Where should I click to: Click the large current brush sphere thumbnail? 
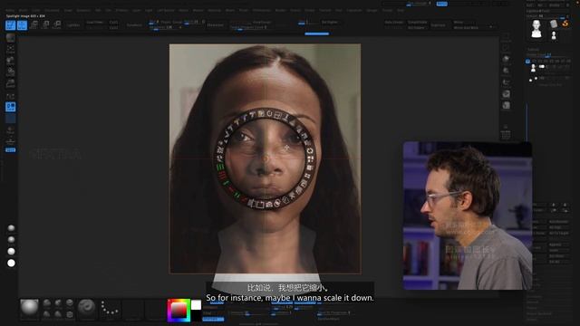[x=29, y=308]
